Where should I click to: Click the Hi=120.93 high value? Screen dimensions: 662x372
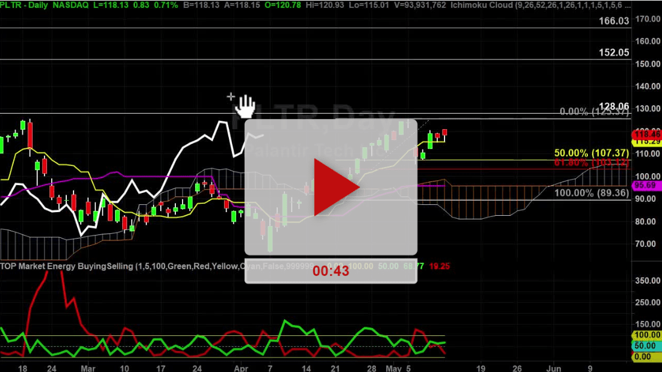(x=323, y=5)
